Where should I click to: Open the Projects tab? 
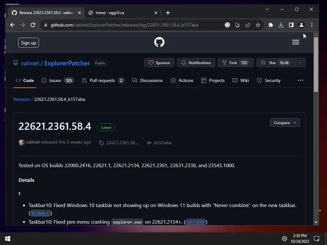pyautogui.click(x=213, y=80)
